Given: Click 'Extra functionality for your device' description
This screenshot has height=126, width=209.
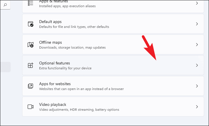Looking at the screenshot, I should coord(65,68).
